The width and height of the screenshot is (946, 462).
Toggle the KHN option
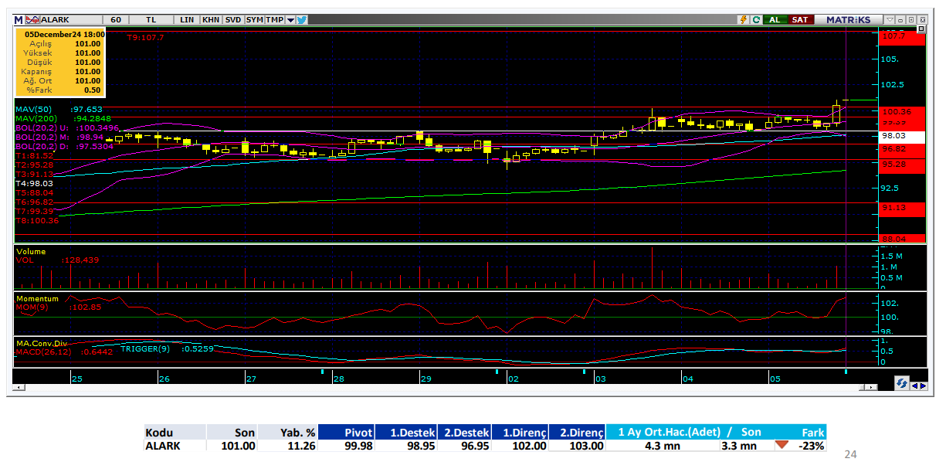210,19
